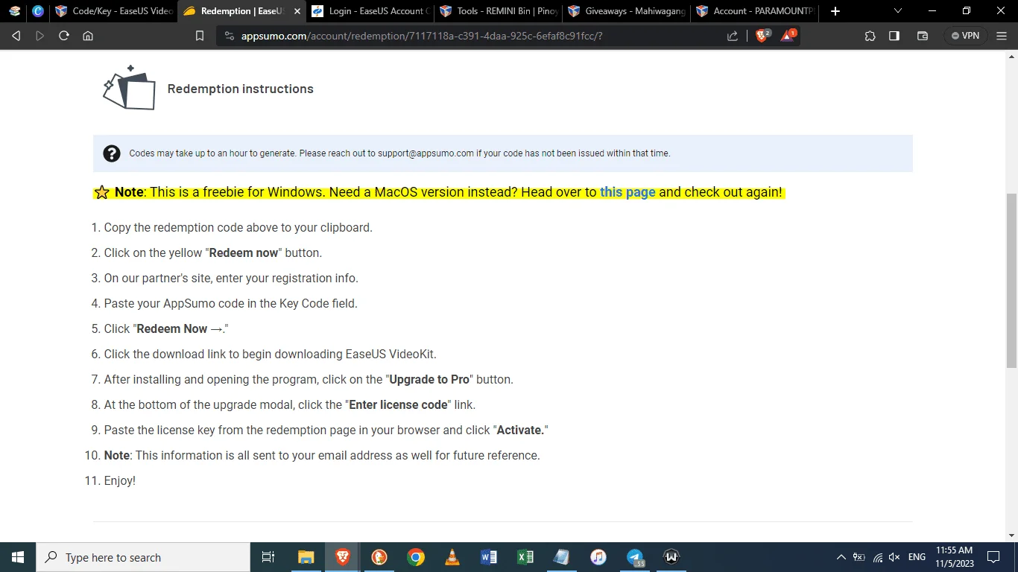Bookmark this page with the bookmark icon
The height and width of the screenshot is (572, 1018).
(200, 36)
